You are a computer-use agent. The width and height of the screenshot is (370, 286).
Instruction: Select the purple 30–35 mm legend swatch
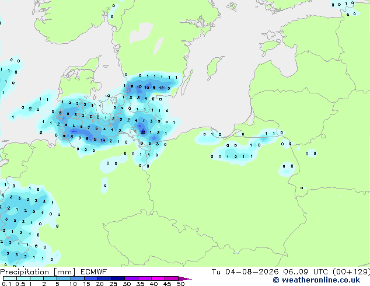131,278
